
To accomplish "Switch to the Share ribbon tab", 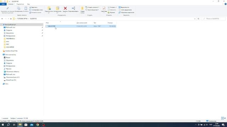I will coord(20,4).
